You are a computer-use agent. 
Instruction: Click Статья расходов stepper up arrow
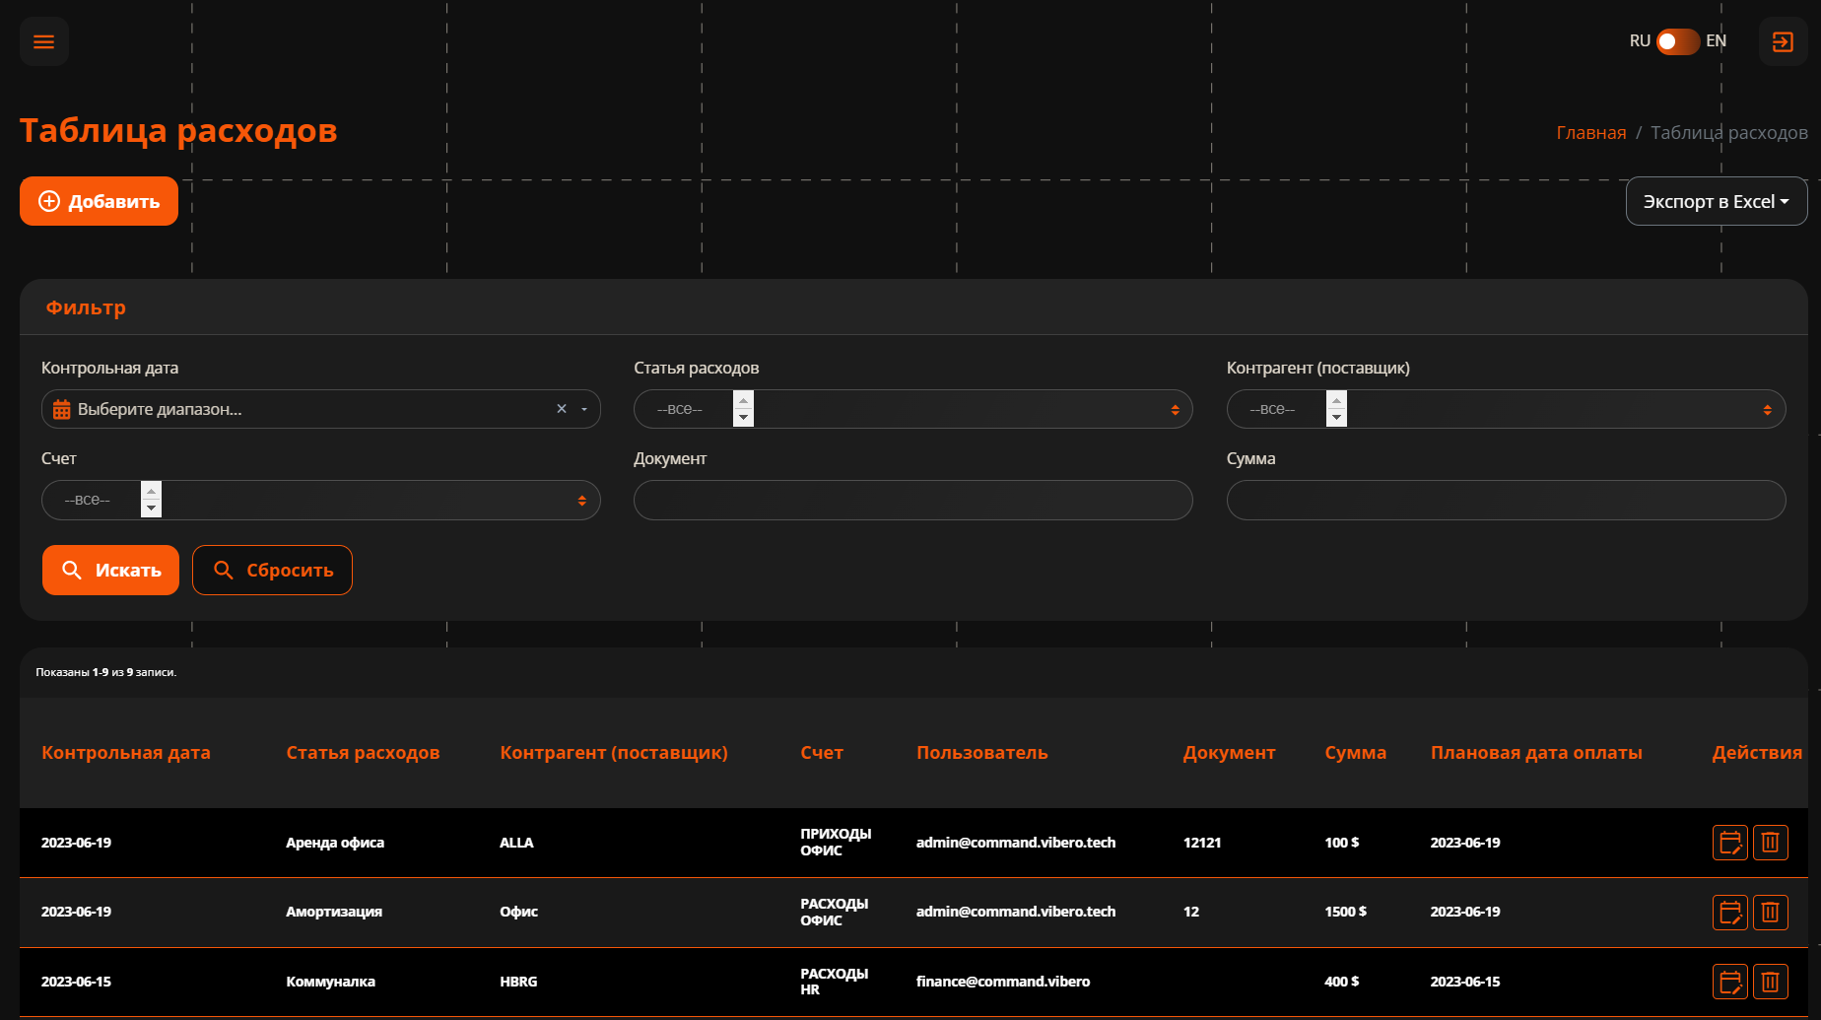(744, 399)
